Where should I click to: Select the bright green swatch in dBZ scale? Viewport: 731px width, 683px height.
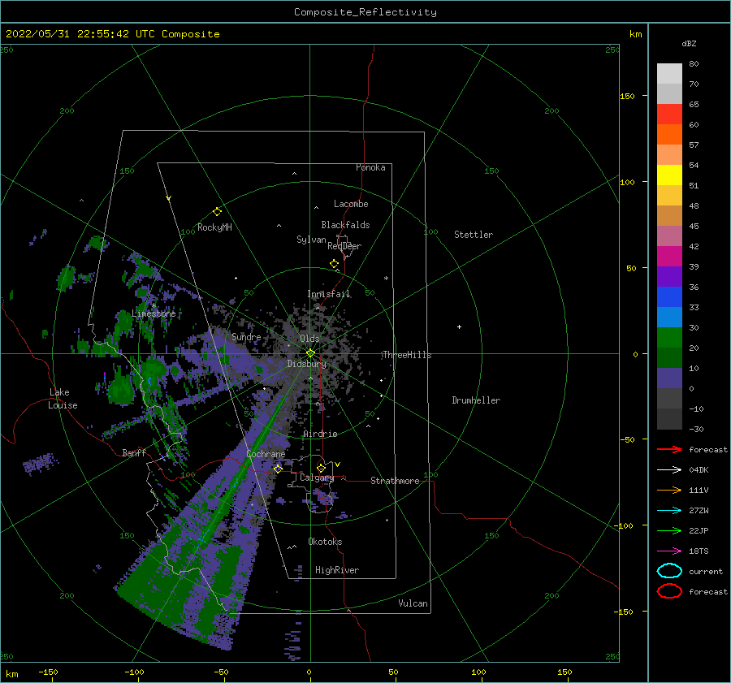tap(669, 338)
